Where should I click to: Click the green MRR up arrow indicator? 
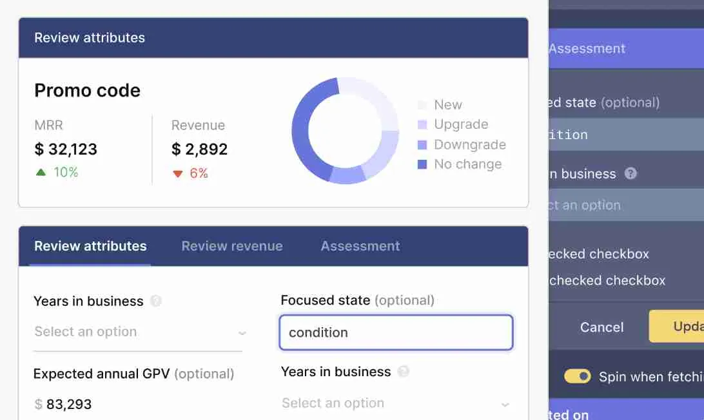coord(41,172)
